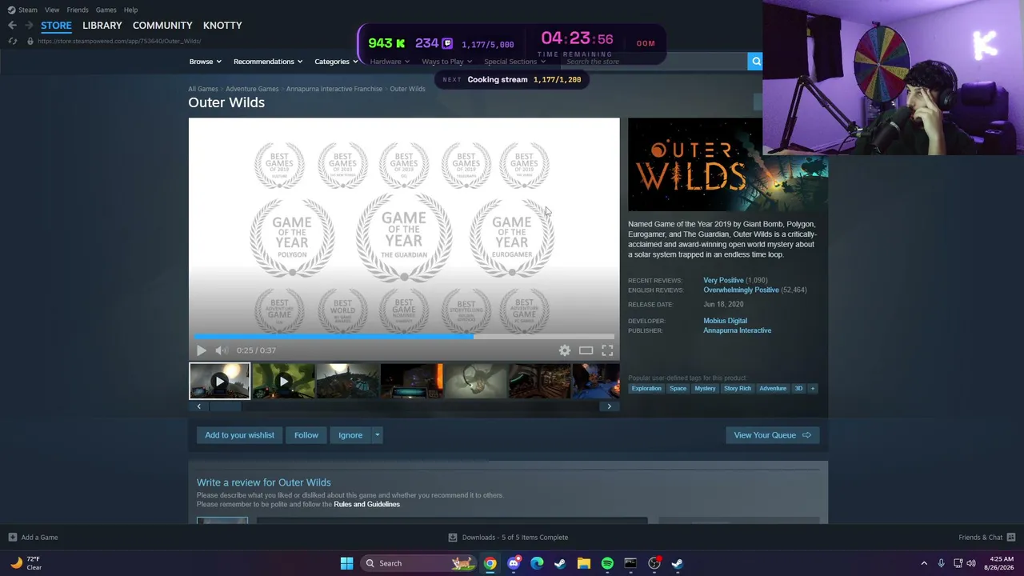Open Spotify from the taskbar
Image resolution: width=1024 pixels, height=576 pixels.
pos(607,563)
